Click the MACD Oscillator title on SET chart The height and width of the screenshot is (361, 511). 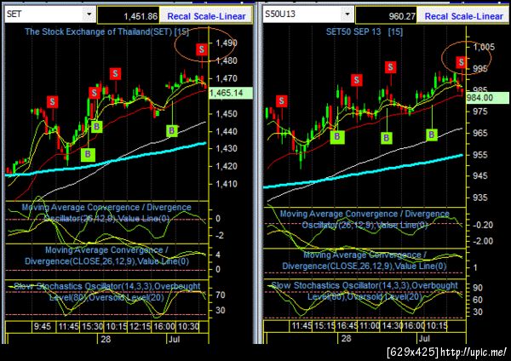(x=106, y=213)
